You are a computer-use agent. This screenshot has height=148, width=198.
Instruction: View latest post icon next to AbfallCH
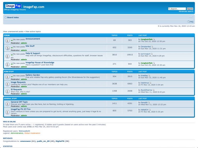click(150, 110)
